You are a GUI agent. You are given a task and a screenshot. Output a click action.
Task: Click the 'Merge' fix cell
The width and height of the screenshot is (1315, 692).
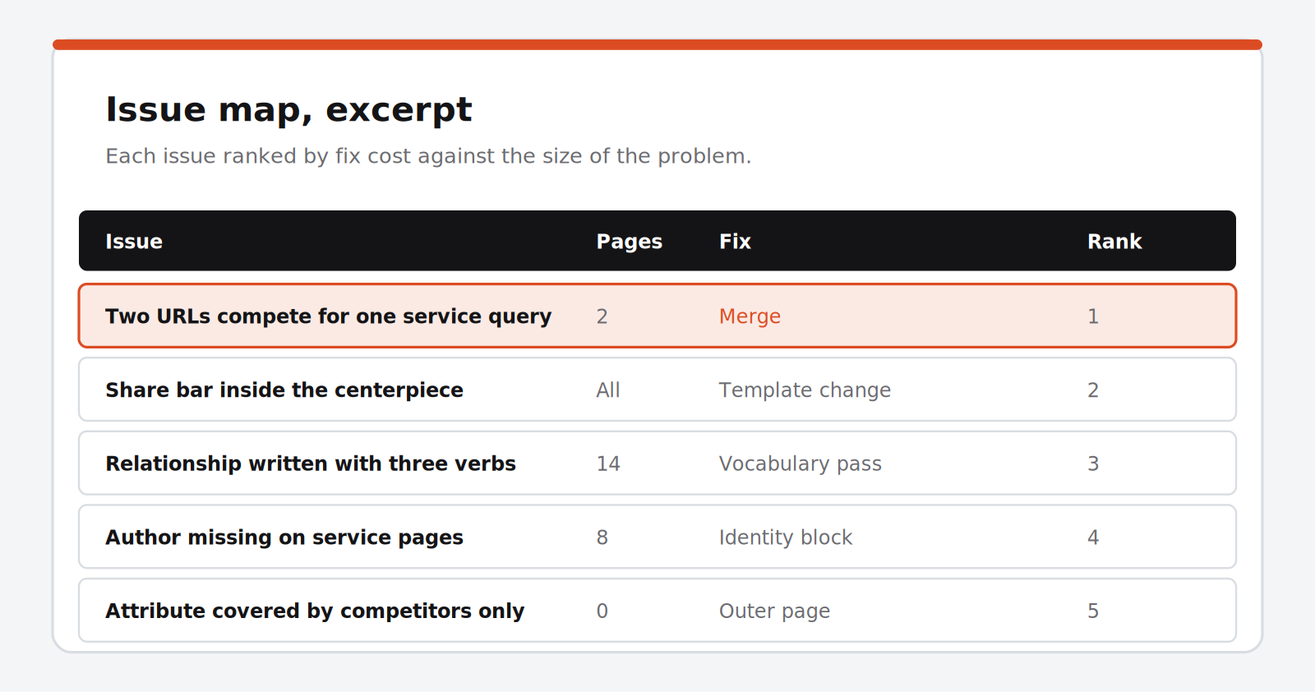point(750,316)
